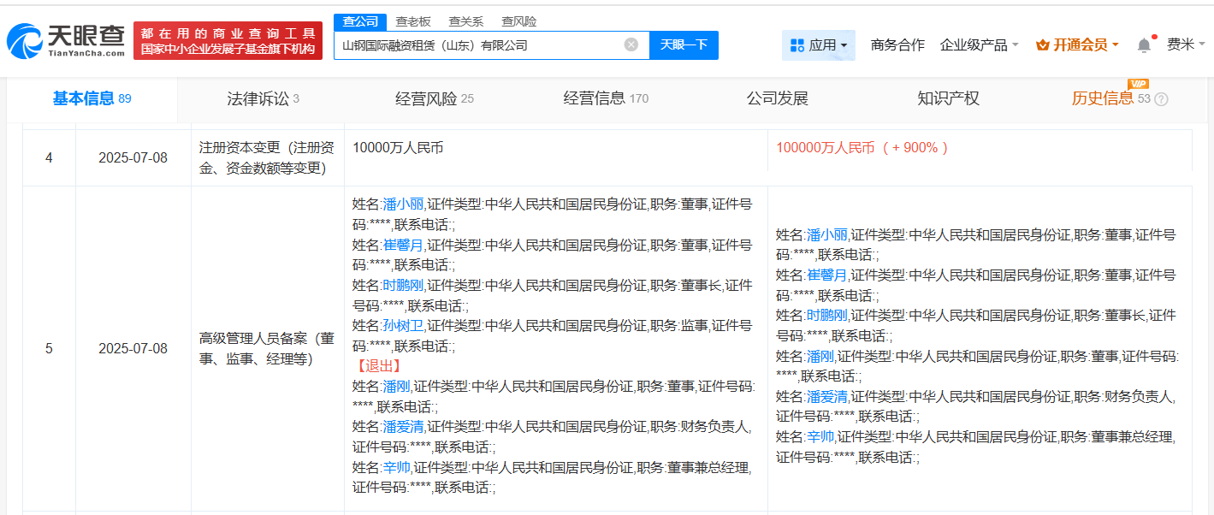Expand the 费米 user account menu
This screenshot has height=515, width=1214.
coord(1186,44)
